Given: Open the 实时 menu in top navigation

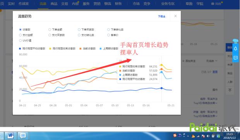Looking at the screenshot, I should click(11, 3).
